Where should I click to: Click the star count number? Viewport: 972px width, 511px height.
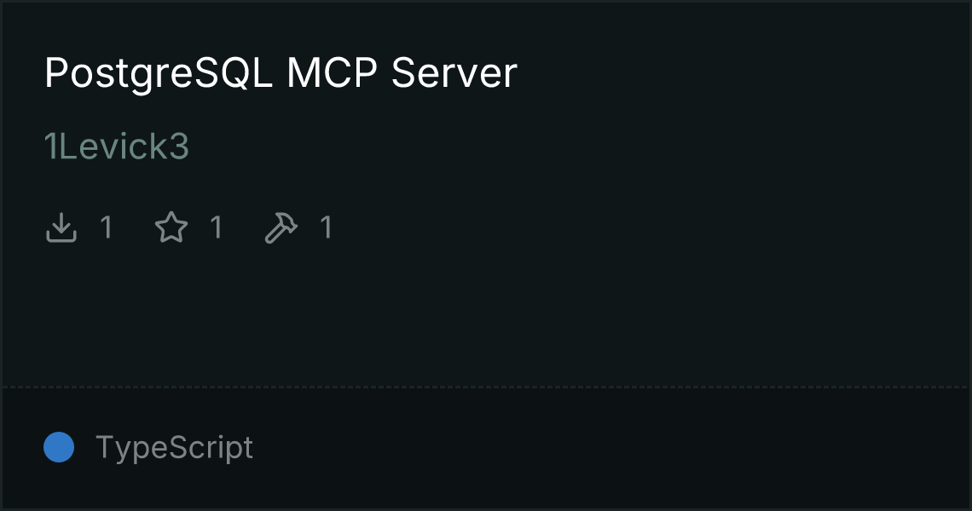click(216, 227)
